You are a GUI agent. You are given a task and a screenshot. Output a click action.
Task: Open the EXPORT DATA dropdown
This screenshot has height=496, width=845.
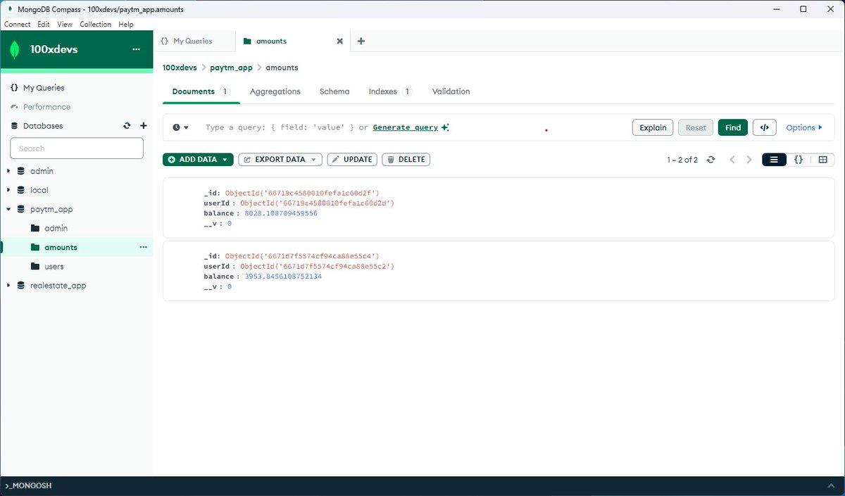pyautogui.click(x=280, y=160)
